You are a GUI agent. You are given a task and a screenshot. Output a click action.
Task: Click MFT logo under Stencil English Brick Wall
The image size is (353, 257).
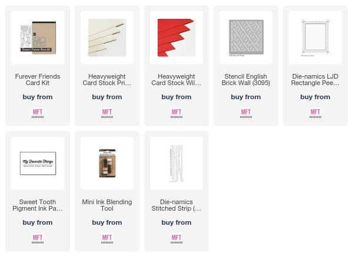pos(246,113)
